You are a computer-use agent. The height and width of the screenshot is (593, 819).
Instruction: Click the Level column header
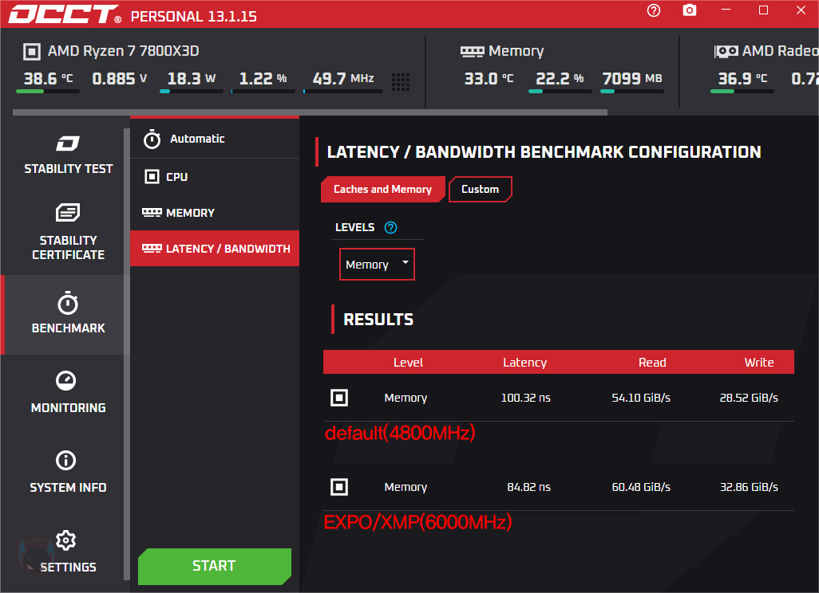(x=408, y=363)
